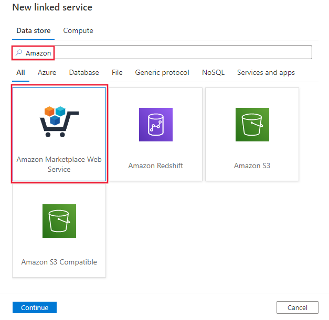The image size is (329, 320).
Task: Show the Database category connectors
Action: [x=84, y=72]
